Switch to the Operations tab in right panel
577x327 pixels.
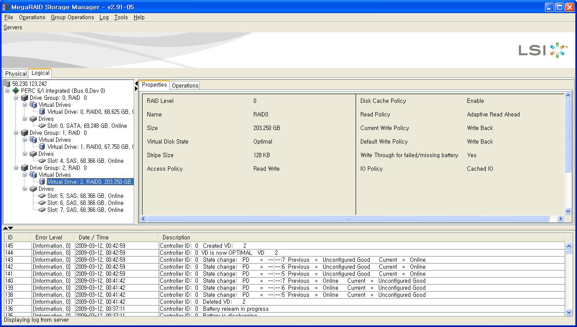(x=185, y=85)
